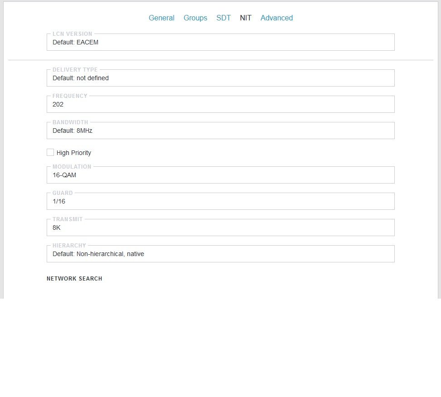
Task: Change the Modulation 16-QAM selection
Action: click(x=220, y=175)
